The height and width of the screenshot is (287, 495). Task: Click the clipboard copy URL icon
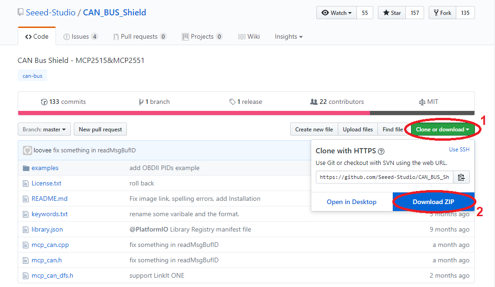click(x=461, y=177)
